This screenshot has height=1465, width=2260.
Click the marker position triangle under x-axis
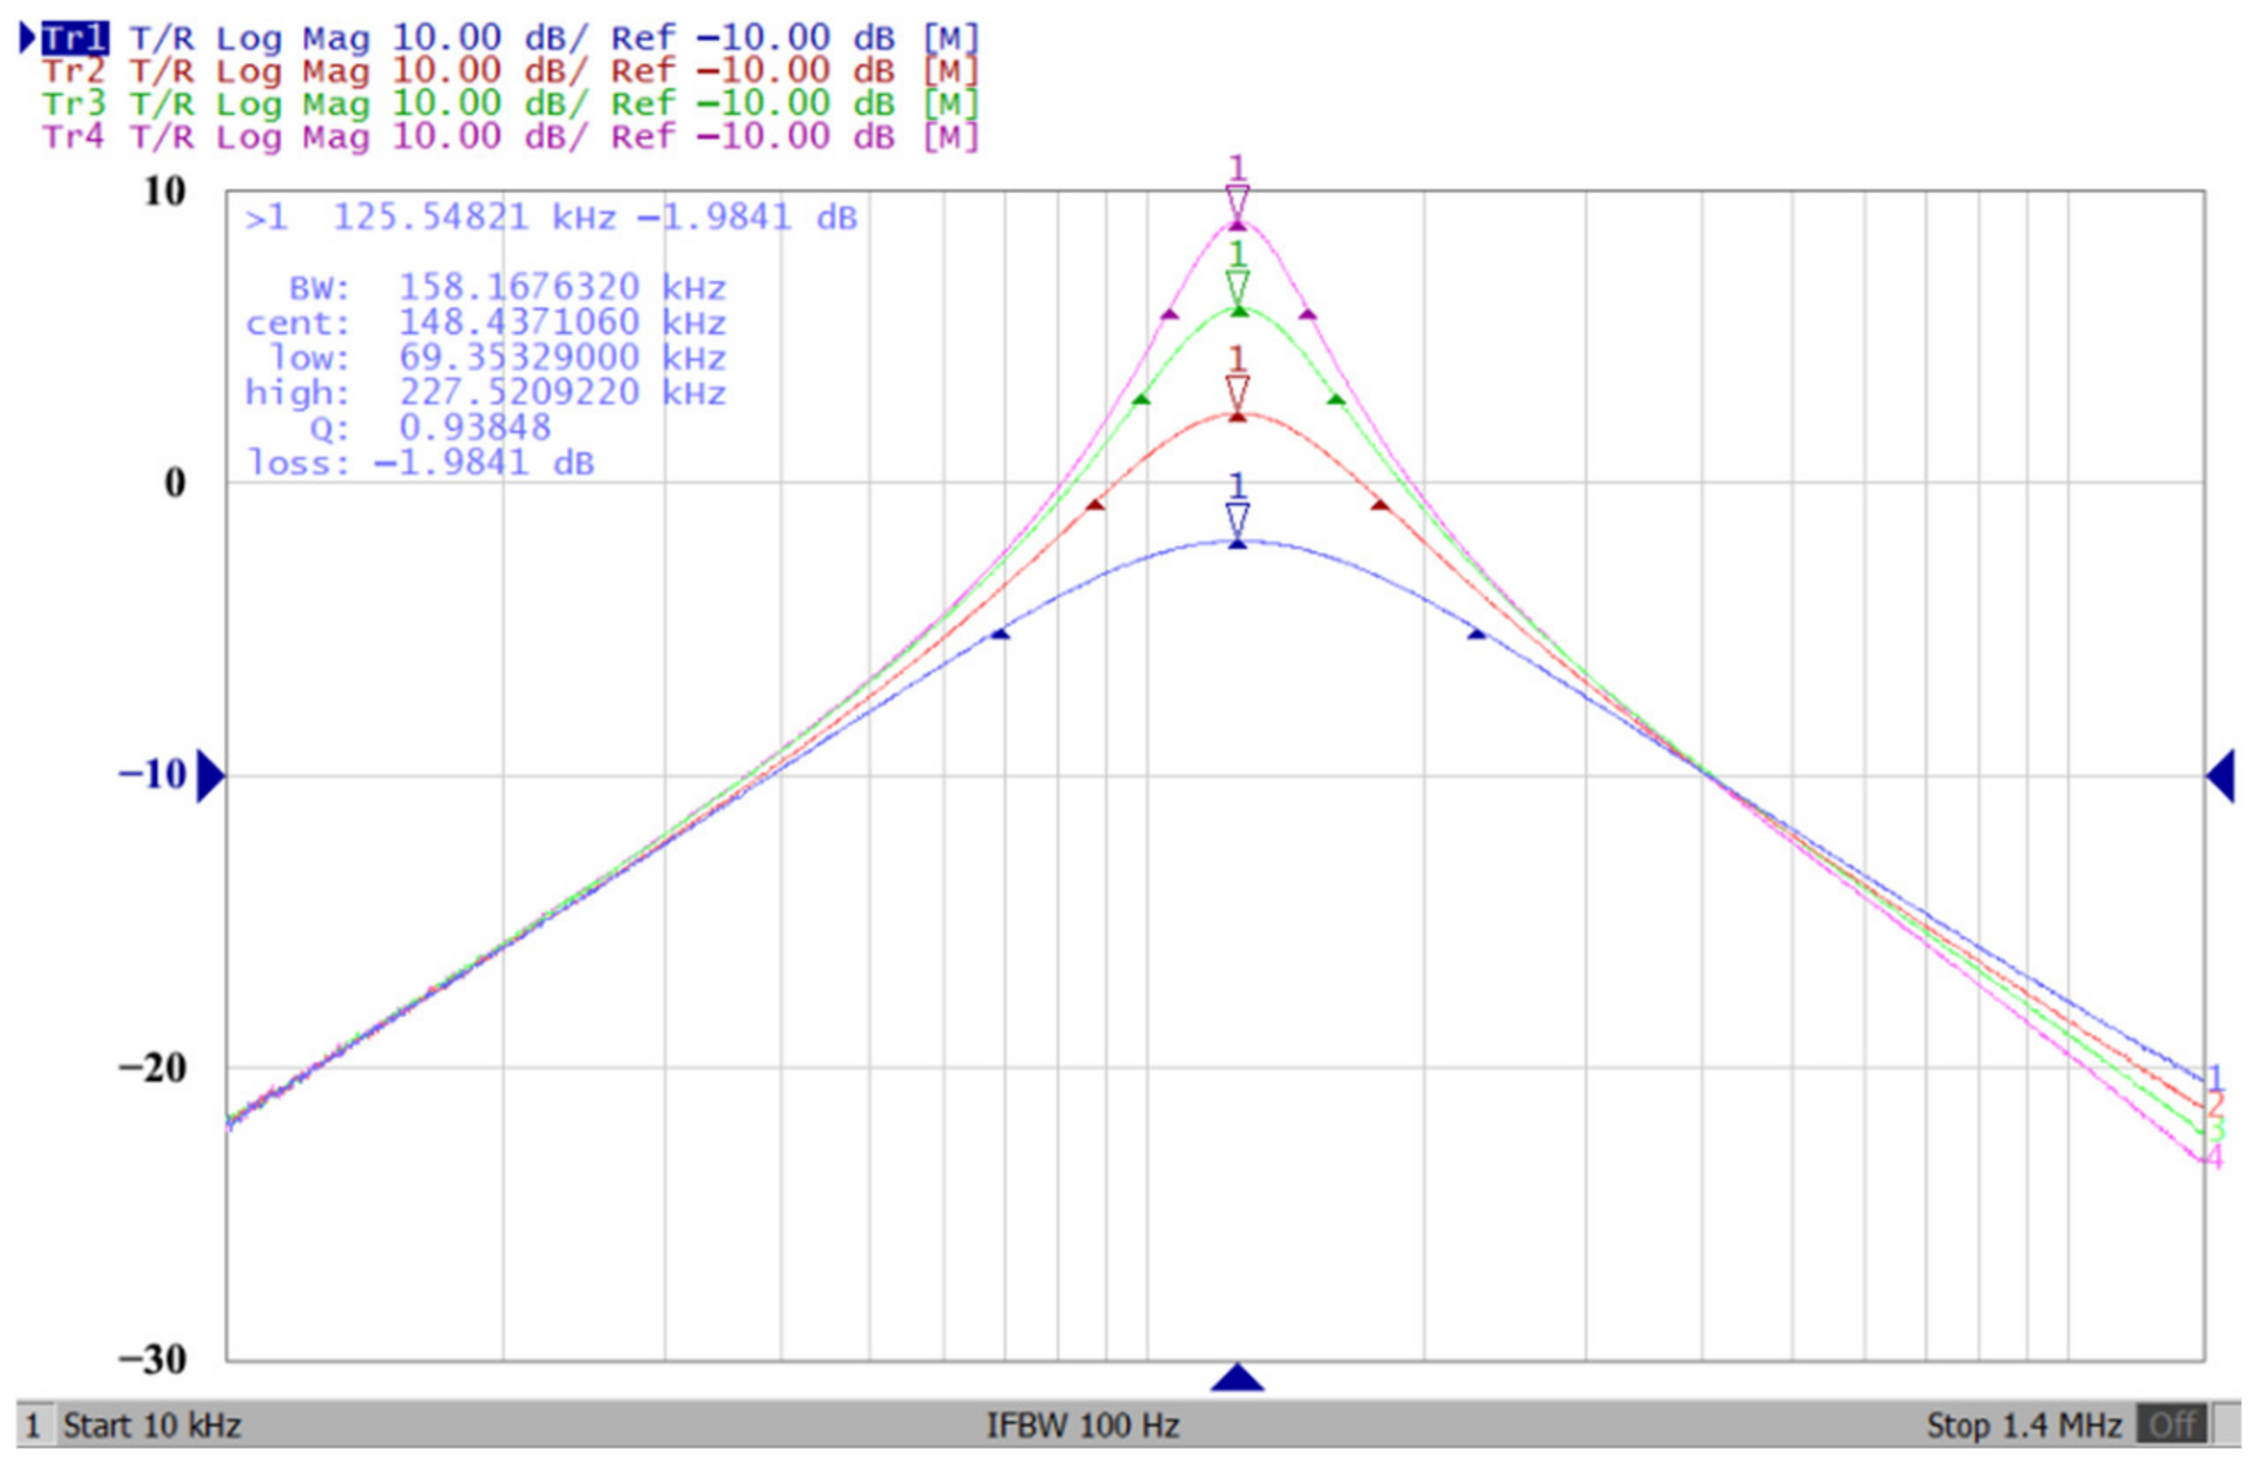coord(1236,1378)
